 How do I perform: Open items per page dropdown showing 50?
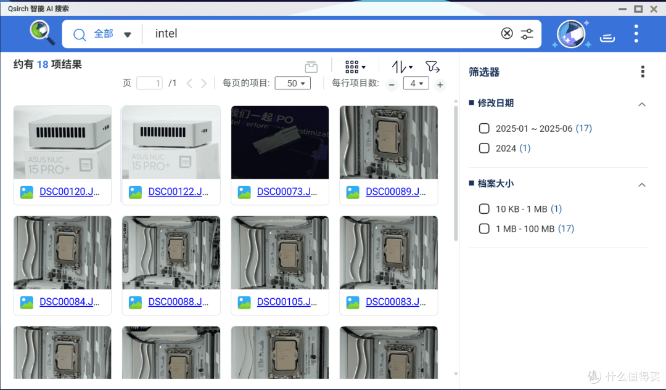pyautogui.click(x=293, y=83)
